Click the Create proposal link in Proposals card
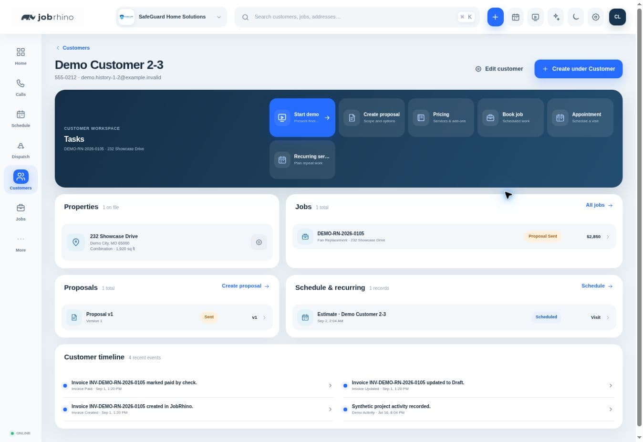Viewport: 643px width, 442px height. pos(245,286)
